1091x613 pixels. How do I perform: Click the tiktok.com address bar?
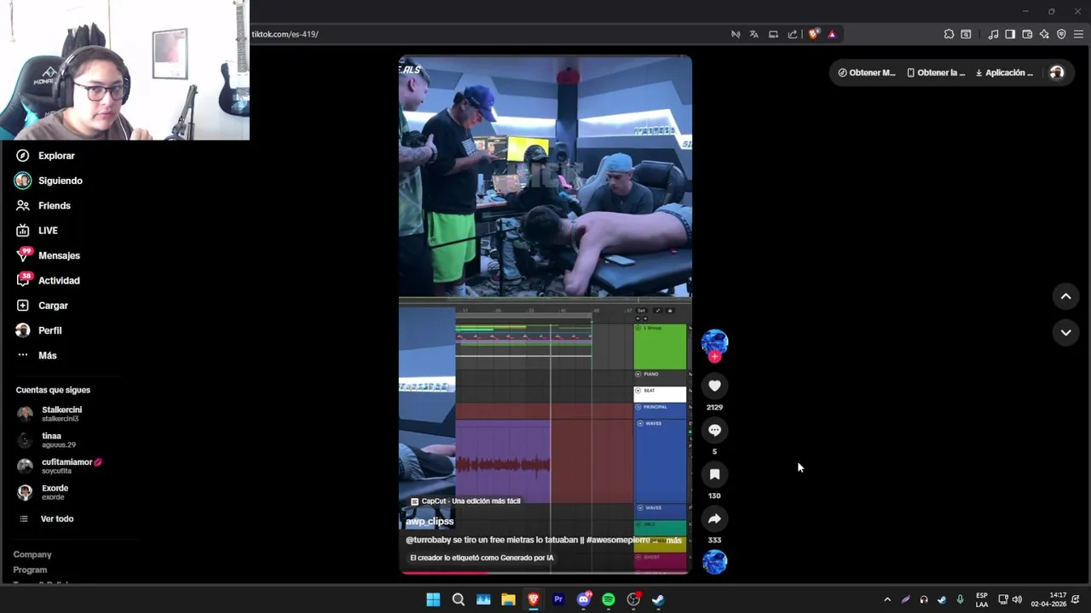(486, 34)
